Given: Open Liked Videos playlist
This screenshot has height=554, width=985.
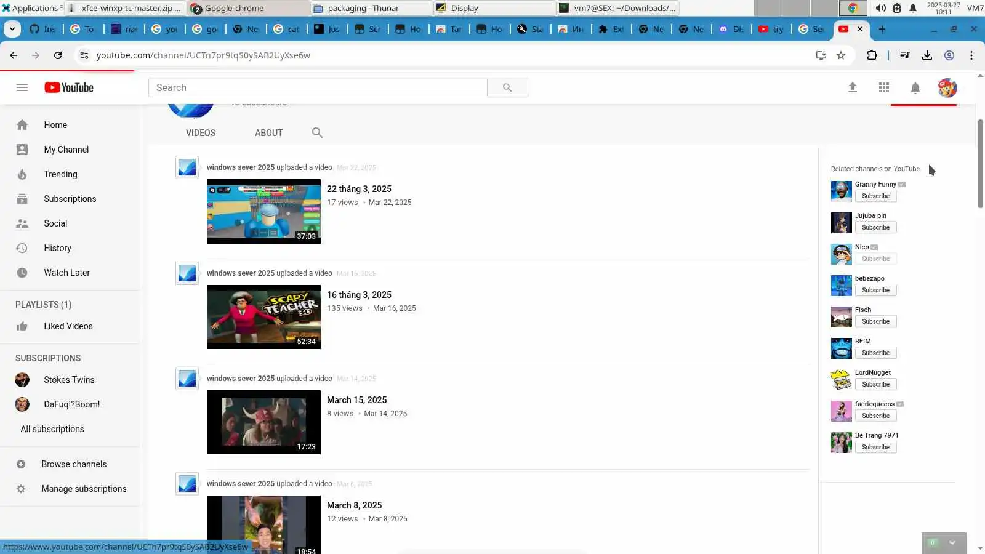Looking at the screenshot, I should point(70,326).
